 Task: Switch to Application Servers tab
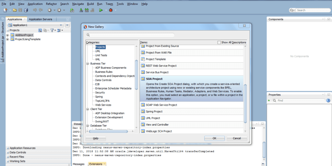coord(41,19)
